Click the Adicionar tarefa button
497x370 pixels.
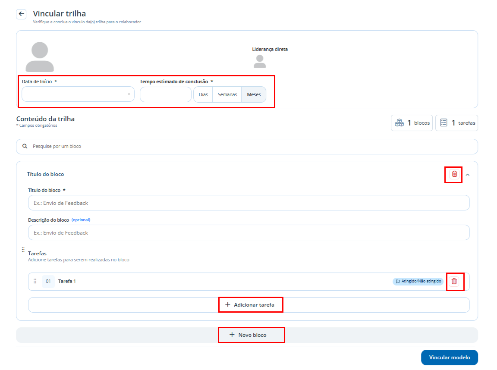coord(249,305)
